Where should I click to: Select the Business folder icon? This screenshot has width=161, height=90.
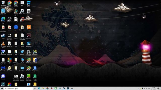(10, 28)
